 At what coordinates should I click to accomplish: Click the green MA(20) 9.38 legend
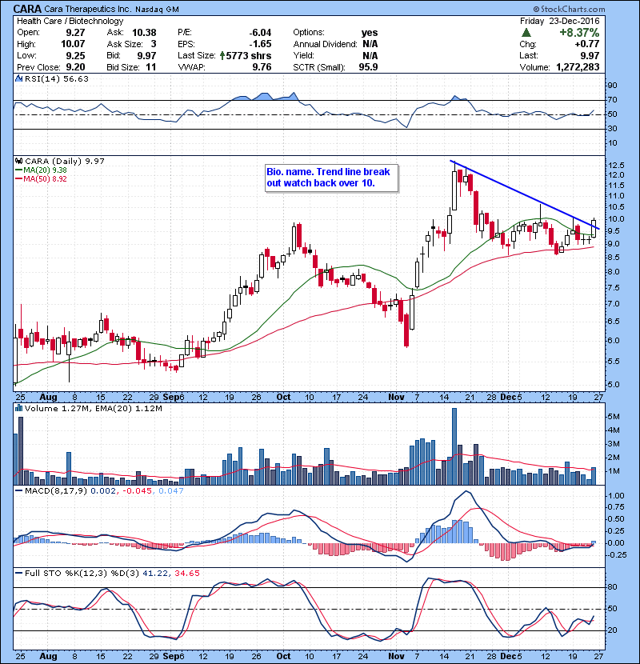tap(41, 170)
